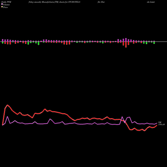
Task: Select the Volume legend label
Action: [x=6, y=5]
